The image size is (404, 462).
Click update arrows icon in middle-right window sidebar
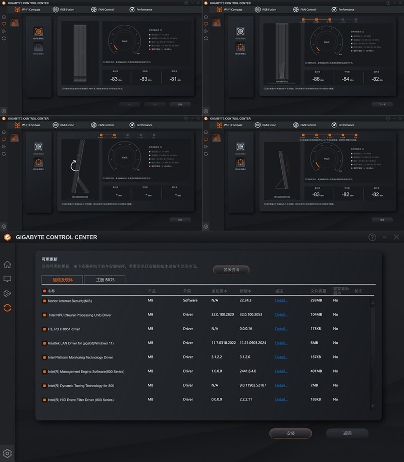click(206, 154)
